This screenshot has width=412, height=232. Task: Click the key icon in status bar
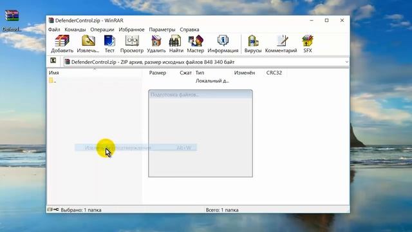[56, 209]
